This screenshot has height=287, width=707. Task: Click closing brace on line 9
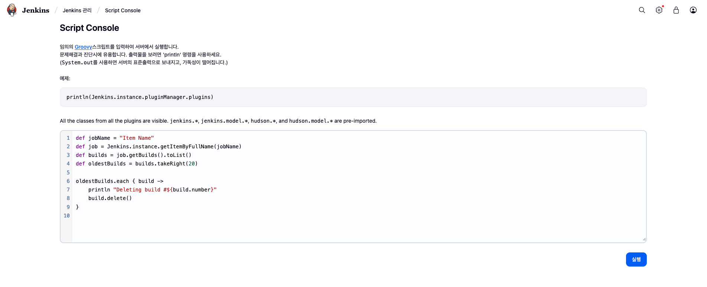pos(77,207)
